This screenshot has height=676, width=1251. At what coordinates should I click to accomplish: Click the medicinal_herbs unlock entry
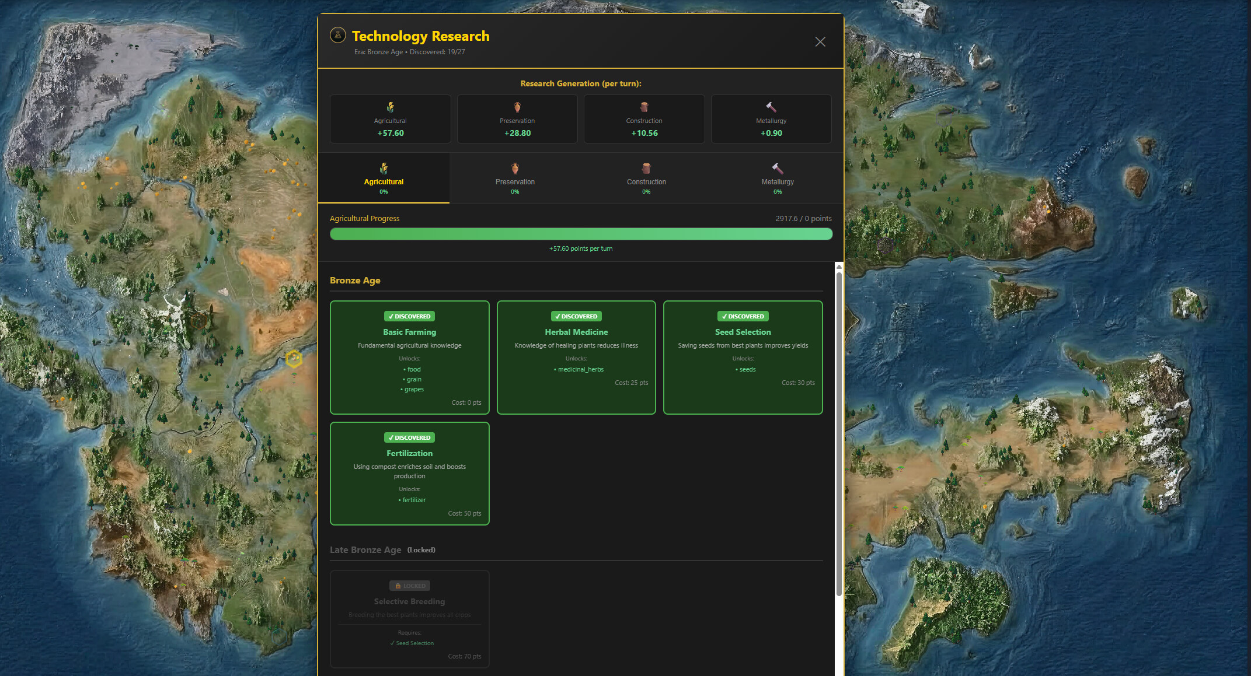580,369
